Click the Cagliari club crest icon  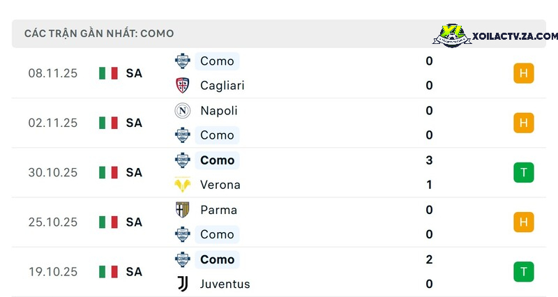click(x=183, y=85)
